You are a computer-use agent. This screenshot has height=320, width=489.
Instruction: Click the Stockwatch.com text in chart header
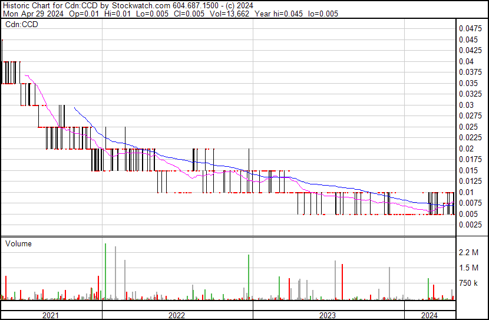coord(140,5)
